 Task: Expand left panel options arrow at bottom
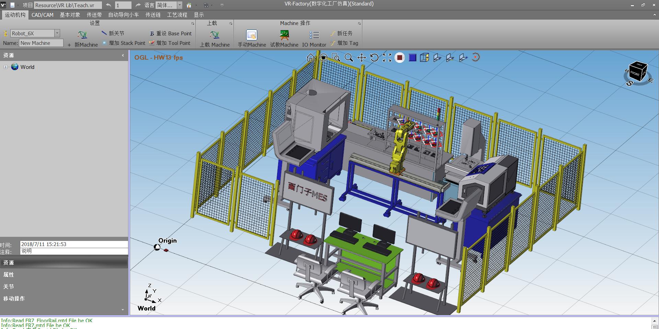tap(123, 310)
